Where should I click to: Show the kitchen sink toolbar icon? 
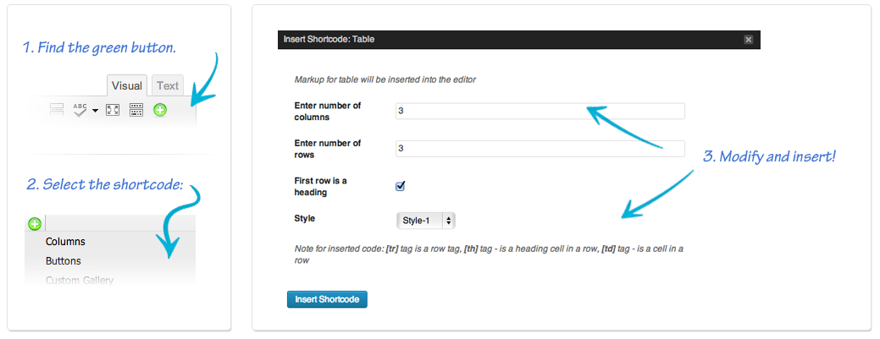(x=136, y=110)
